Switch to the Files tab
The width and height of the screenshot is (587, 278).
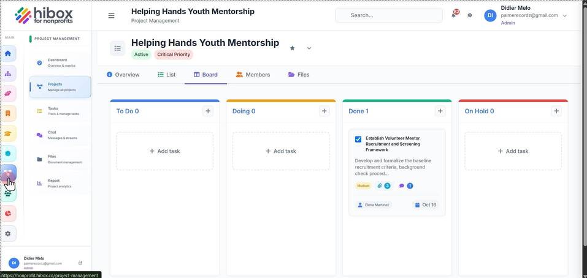tap(299, 75)
